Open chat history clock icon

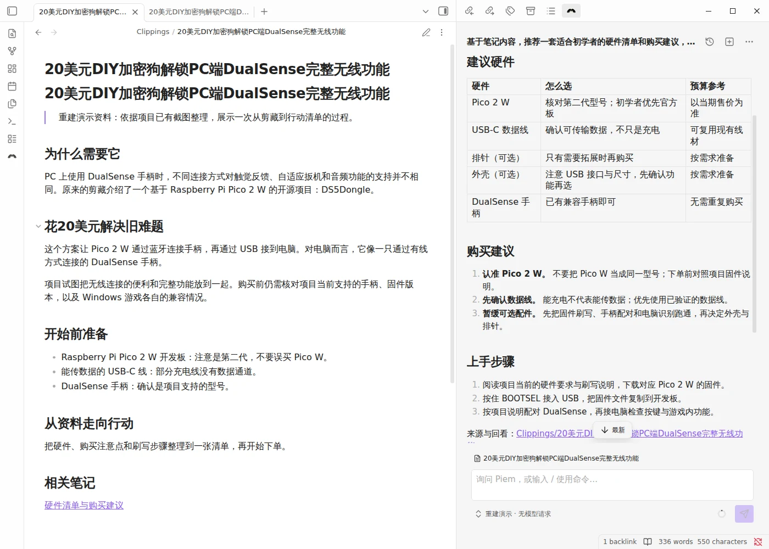[710, 42]
